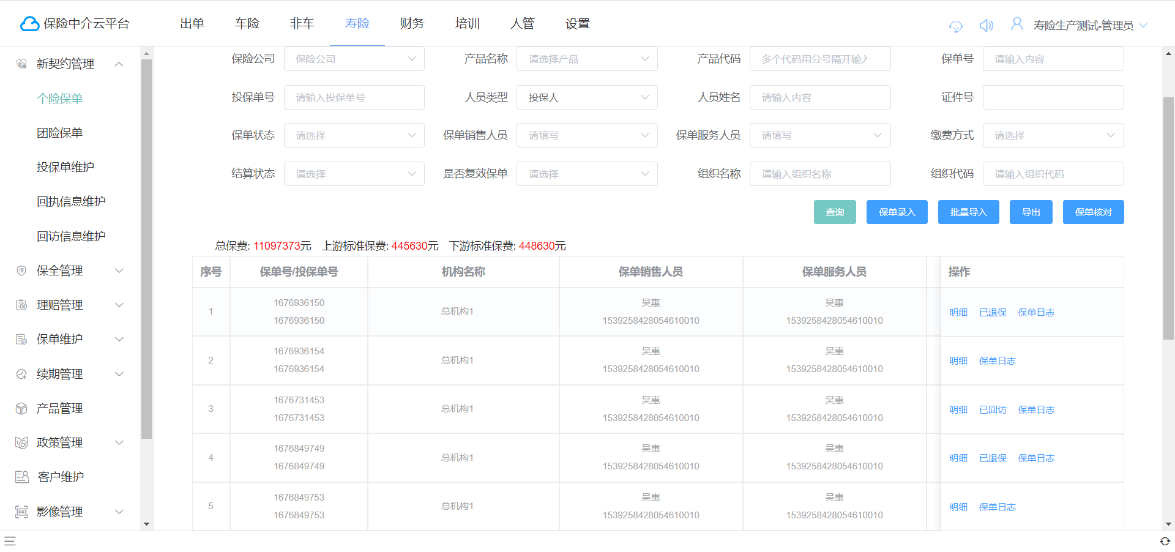The width and height of the screenshot is (1175, 552).
Task: Expand the 保单维护 menu chevron
Action: click(x=119, y=339)
